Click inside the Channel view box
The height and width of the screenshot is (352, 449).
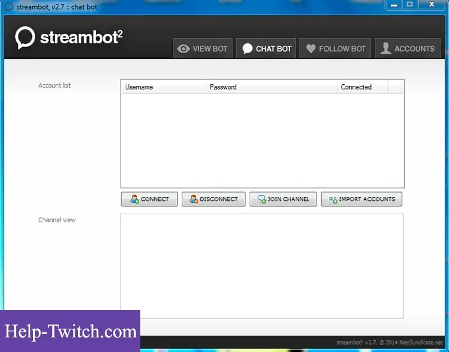(x=262, y=266)
